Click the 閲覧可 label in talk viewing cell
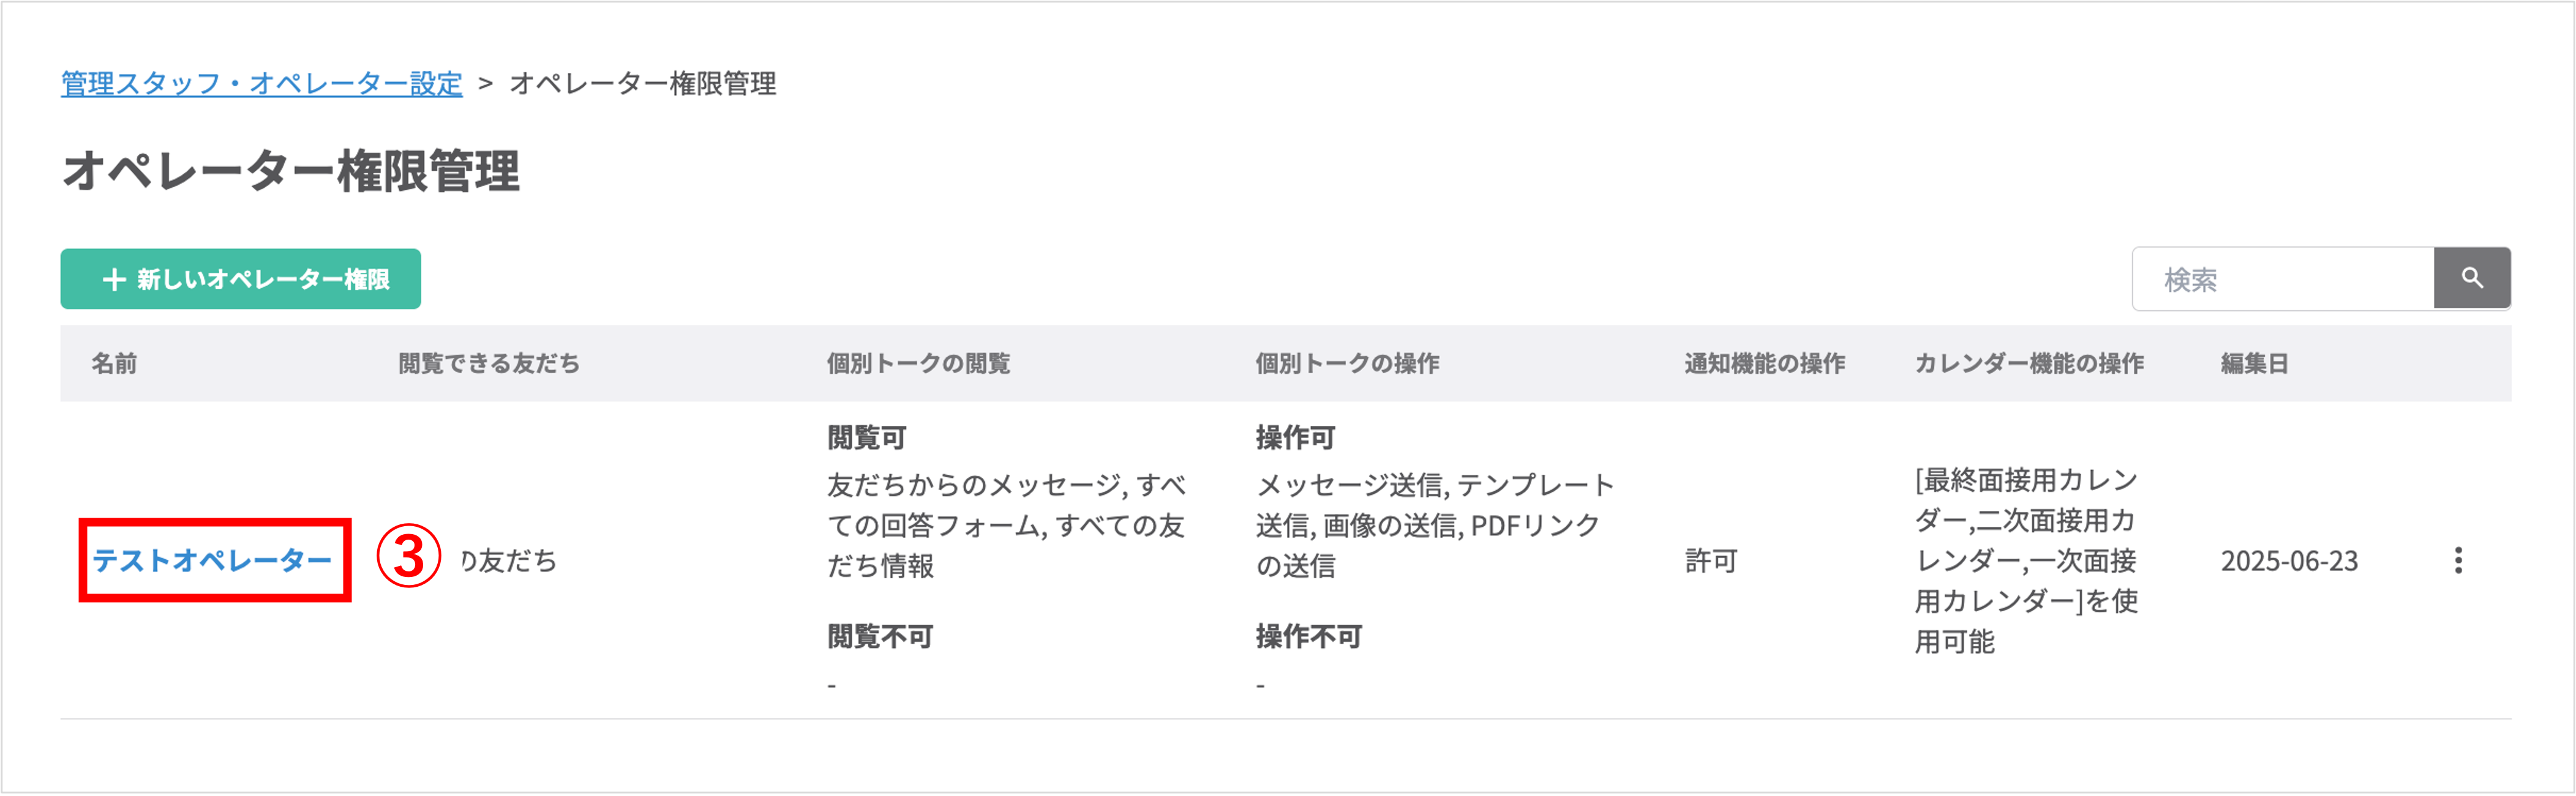The height and width of the screenshot is (796, 2576). coord(867,437)
